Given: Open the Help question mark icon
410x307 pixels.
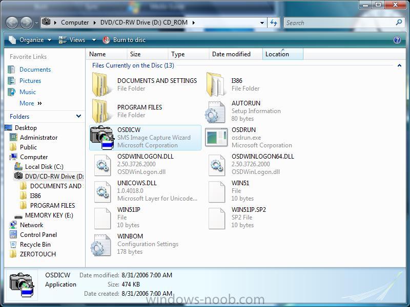Looking at the screenshot, I should tap(397, 40).
